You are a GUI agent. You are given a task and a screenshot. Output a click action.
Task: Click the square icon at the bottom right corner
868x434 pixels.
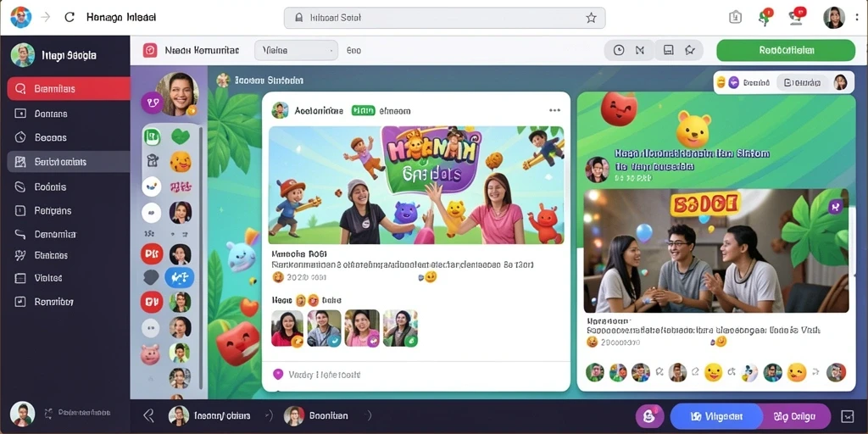[x=847, y=416]
